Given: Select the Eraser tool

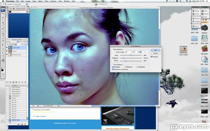Looking at the screenshot, I should point(3,38).
